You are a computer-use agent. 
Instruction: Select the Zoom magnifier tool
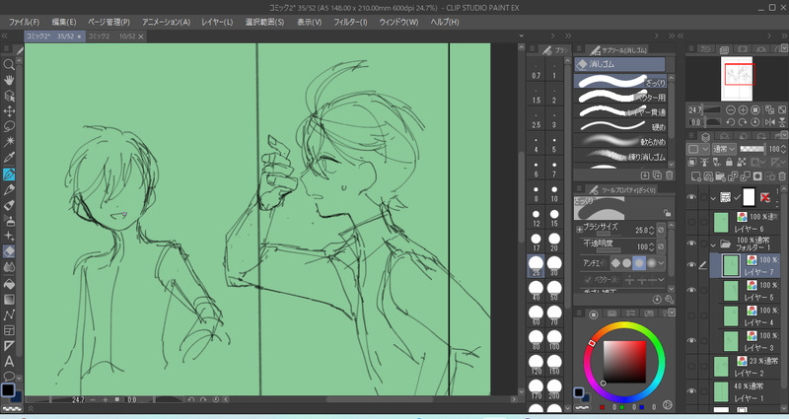tap(9, 64)
